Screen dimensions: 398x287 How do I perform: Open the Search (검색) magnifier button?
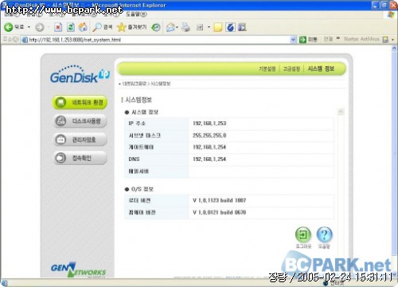(x=102, y=27)
